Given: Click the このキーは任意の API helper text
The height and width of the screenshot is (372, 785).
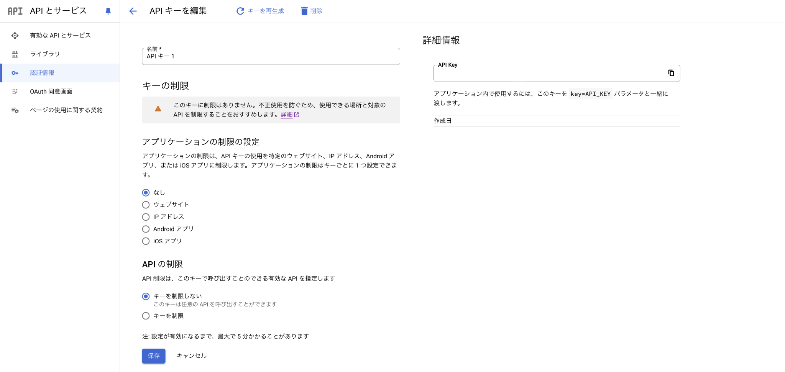Looking at the screenshot, I should pyautogui.click(x=215, y=304).
